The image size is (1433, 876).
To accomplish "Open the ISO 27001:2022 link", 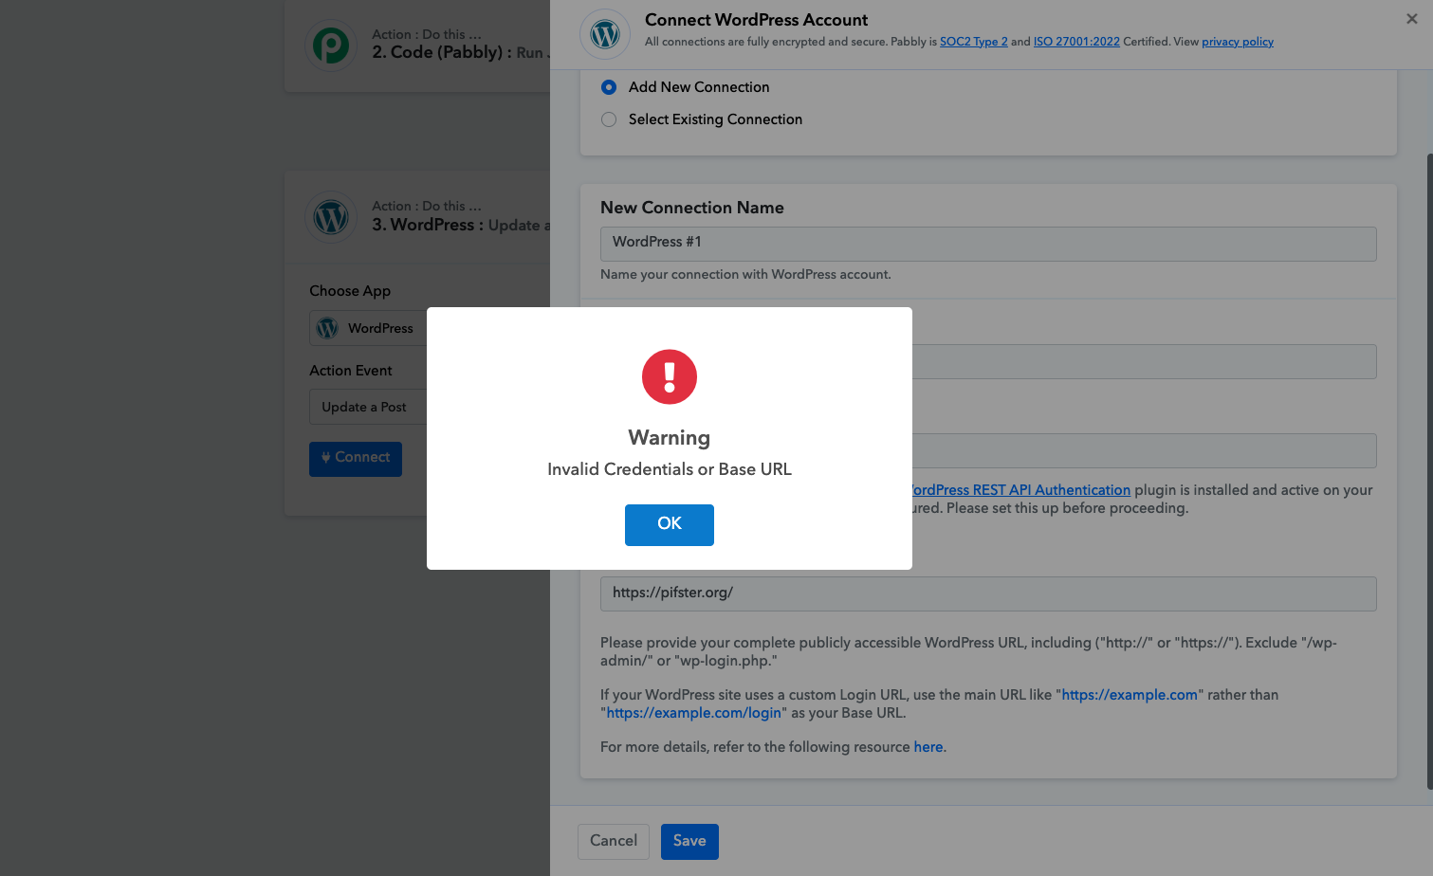I will (1076, 42).
